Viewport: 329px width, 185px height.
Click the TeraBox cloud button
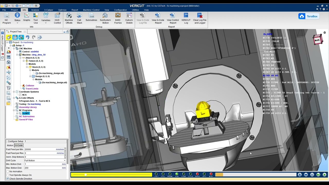coord(309,16)
